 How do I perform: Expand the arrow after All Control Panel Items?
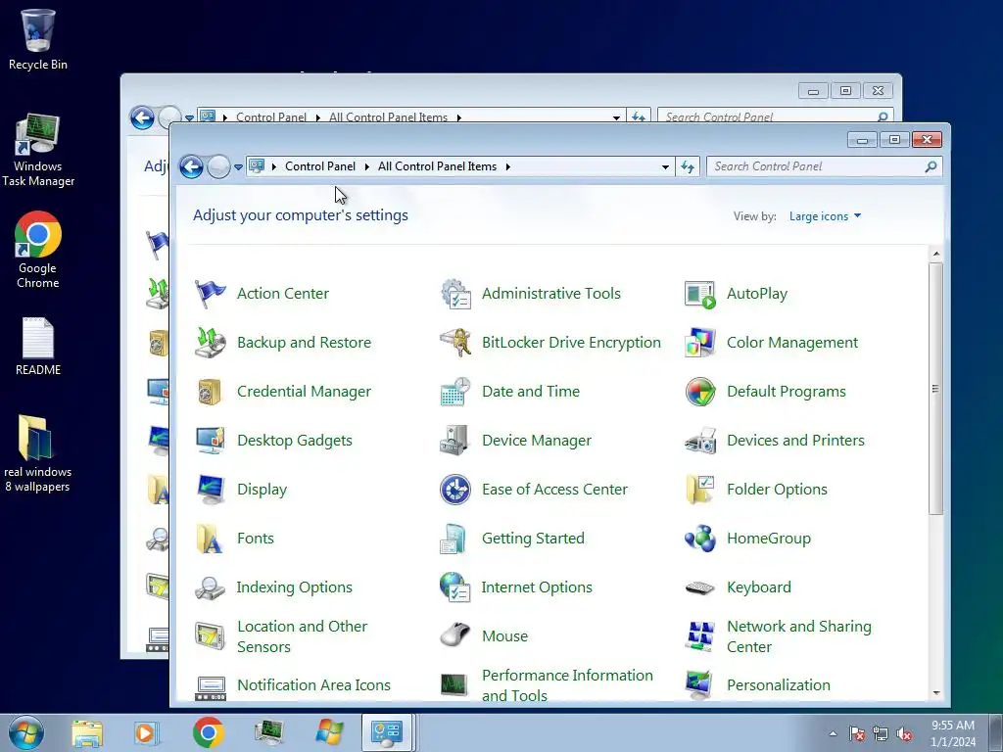point(508,166)
